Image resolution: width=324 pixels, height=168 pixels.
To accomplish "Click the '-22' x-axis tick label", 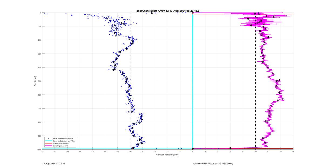I will 55,152.
